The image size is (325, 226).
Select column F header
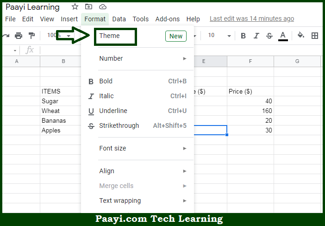[x=250, y=62]
